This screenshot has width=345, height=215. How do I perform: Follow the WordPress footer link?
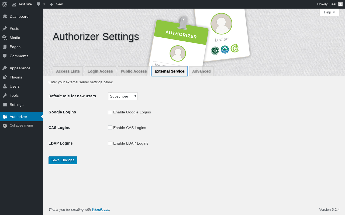coord(101,209)
